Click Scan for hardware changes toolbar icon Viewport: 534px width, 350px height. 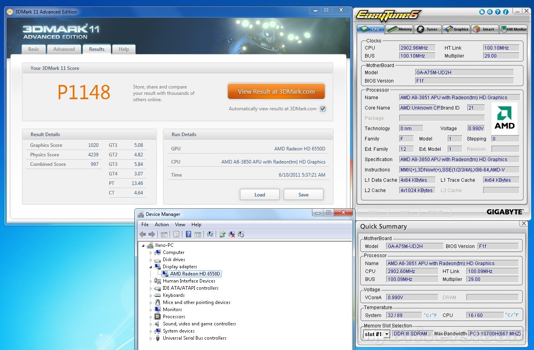(x=210, y=234)
